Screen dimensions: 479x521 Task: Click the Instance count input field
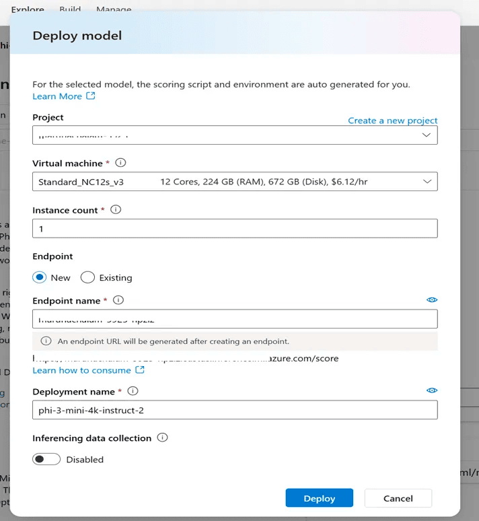235,228
